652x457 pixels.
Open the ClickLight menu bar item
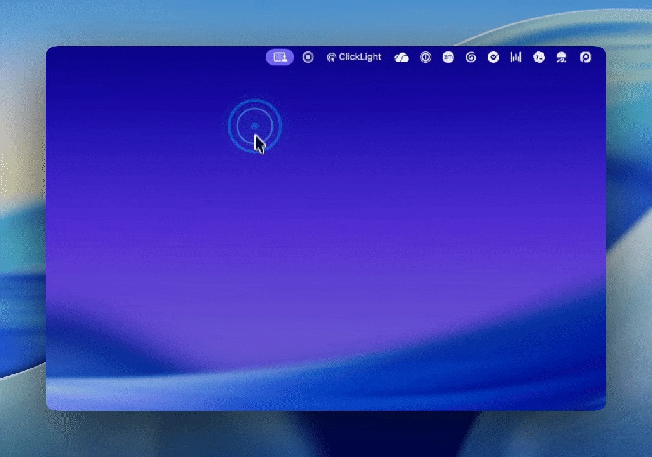(354, 57)
